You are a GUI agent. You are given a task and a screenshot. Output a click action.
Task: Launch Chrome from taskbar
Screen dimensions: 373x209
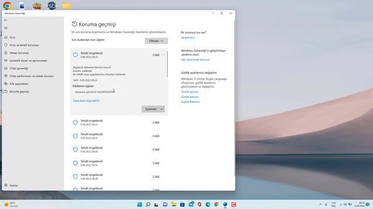[x=216, y=204]
